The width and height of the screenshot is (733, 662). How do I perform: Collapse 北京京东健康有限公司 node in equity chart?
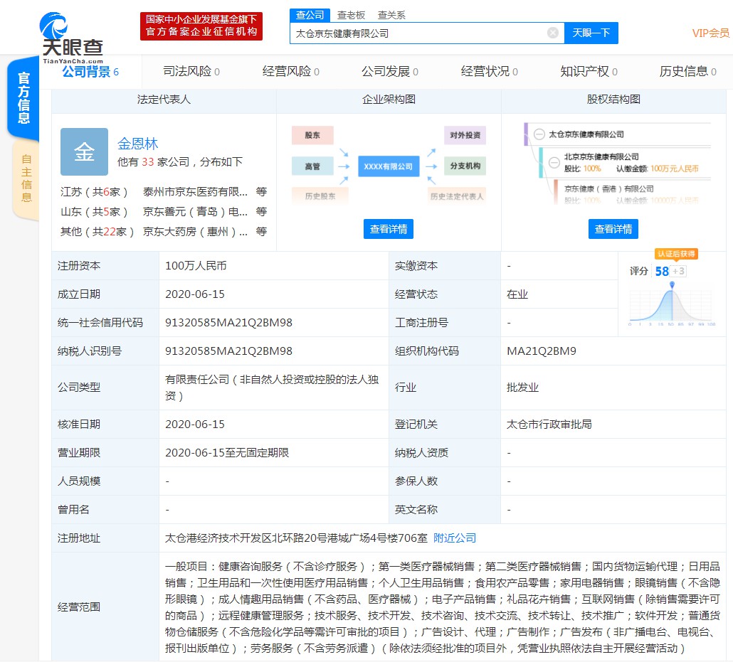554,163
